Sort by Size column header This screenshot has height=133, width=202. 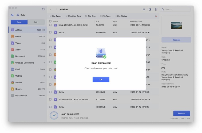point(97,22)
